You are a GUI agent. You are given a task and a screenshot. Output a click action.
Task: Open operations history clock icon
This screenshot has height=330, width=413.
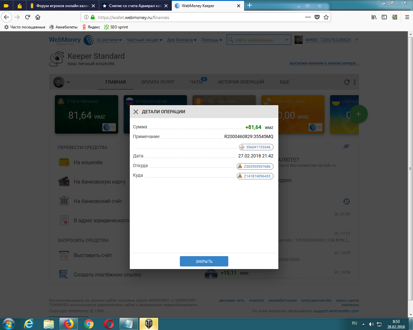click(346, 201)
